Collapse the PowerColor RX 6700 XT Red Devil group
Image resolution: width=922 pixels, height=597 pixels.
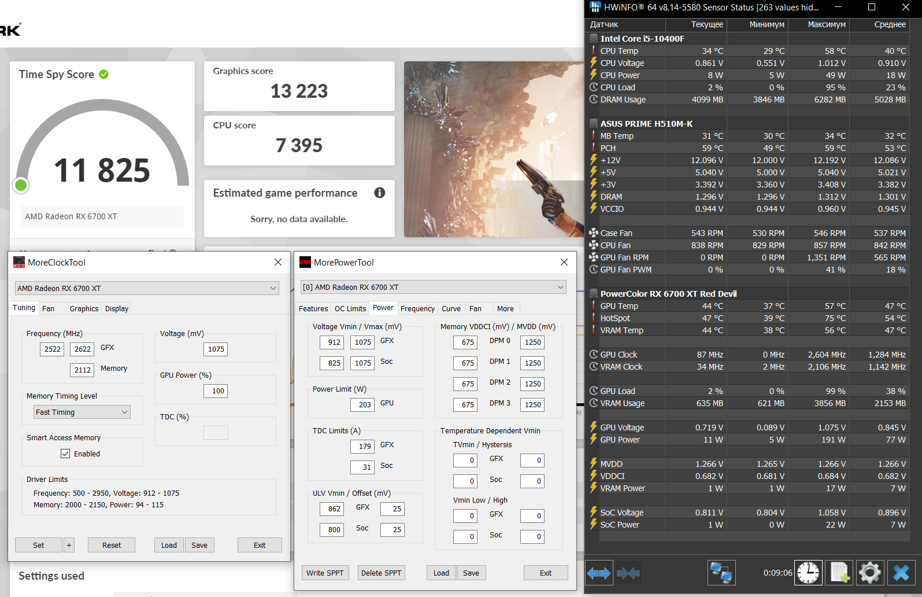click(594, 294)
